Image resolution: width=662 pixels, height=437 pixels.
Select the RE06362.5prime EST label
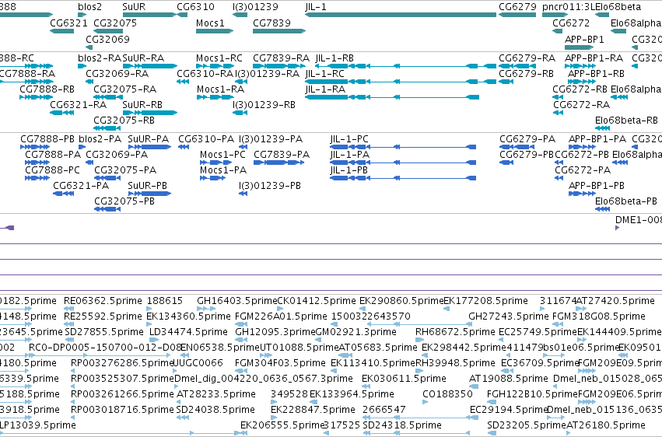coord(103,301)
